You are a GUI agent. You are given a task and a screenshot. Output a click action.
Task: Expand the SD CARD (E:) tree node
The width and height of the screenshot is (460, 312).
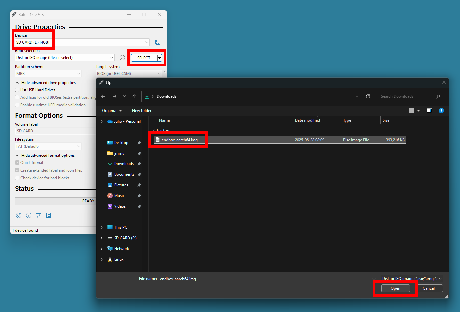(x=102, y=238)
